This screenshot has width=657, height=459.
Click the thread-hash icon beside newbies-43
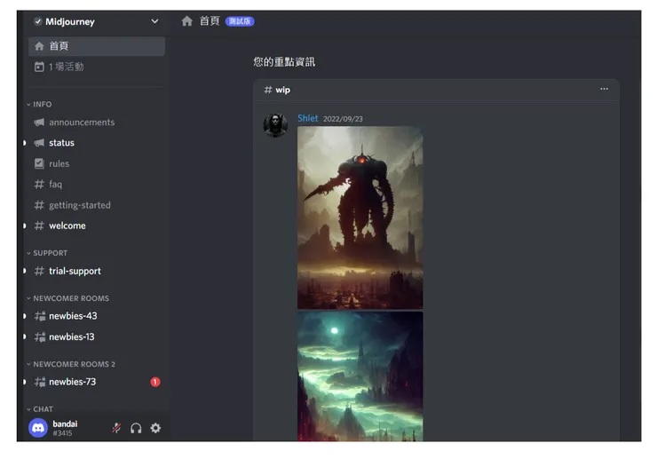(40, 316)
